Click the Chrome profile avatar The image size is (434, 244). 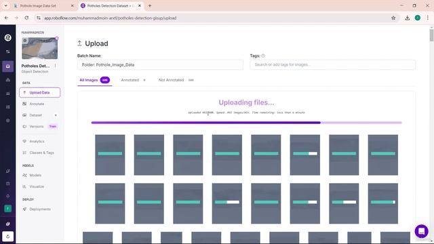(x=418, y=18)
